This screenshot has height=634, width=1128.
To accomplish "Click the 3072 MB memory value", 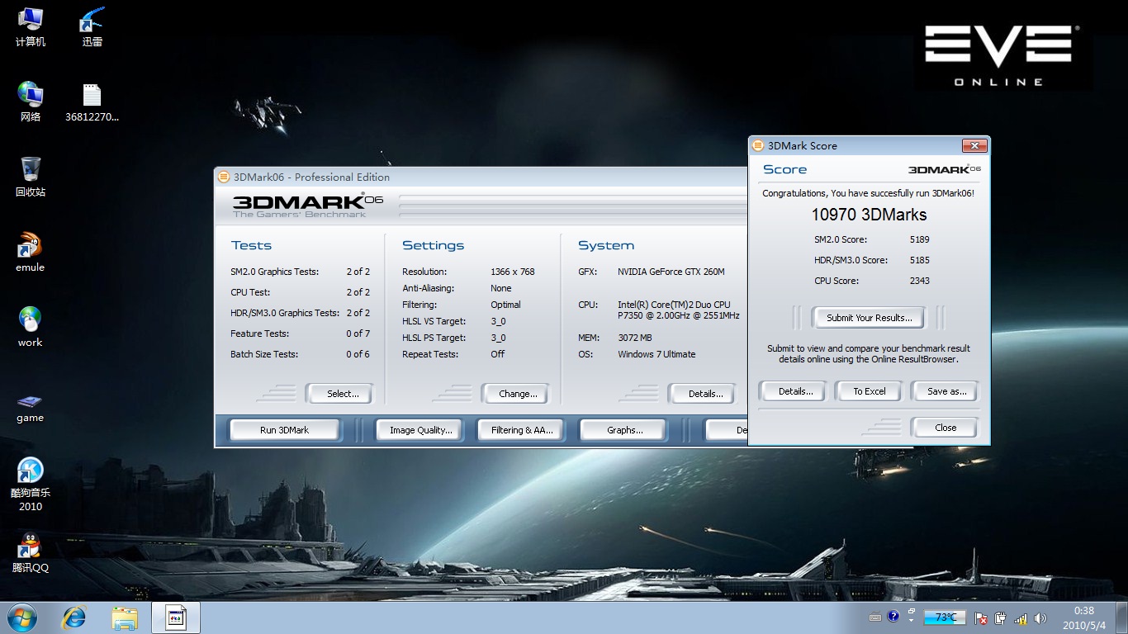I will point(635,338).
